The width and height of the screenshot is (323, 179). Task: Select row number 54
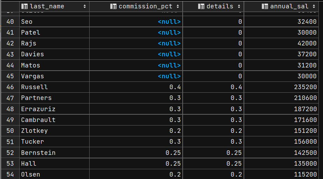[x=10, y=174]
